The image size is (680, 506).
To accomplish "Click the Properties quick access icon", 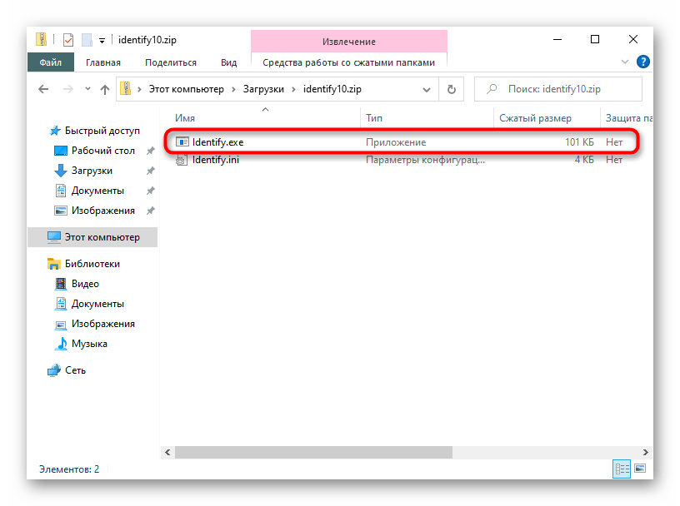I will tap(69, 39).
